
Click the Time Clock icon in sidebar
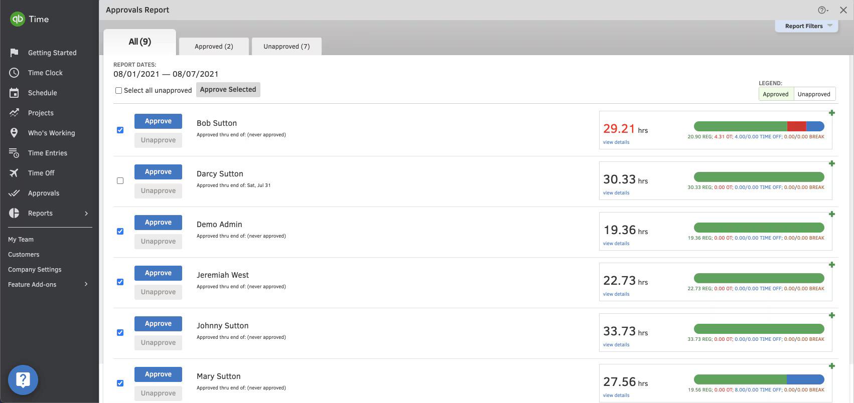point(14,73)
